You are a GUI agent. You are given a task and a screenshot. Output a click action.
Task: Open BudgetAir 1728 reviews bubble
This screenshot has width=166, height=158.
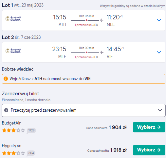click(31, 130)
